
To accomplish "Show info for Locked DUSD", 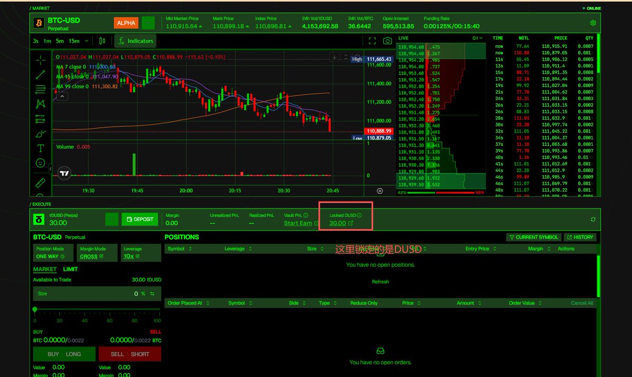I will [x=360, y=215].
